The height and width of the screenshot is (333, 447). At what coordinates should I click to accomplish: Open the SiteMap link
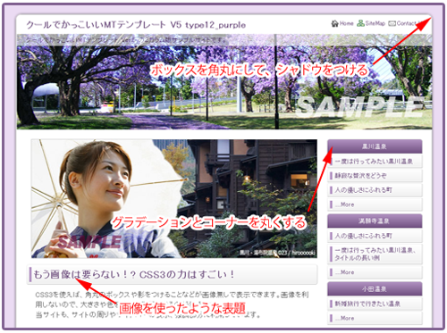tap(375, 23)
